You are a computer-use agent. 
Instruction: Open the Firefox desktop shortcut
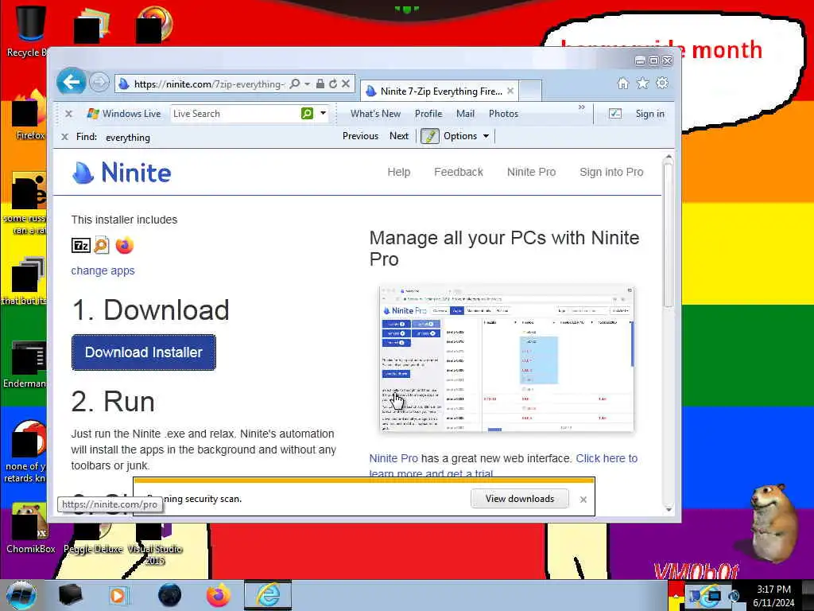(x=29, y=115)
